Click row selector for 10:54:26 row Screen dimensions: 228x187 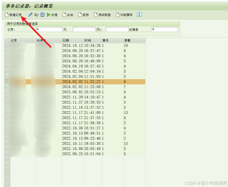[x=7, y=45]
